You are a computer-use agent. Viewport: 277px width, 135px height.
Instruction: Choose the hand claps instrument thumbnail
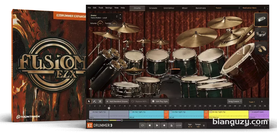pos(261,48)
